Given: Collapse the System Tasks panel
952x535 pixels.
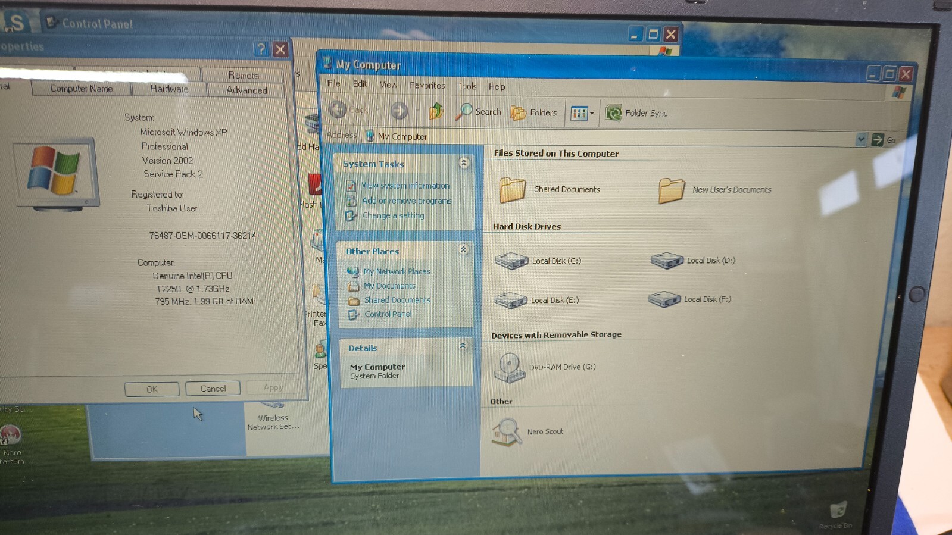Looking at the screenshot, I should 464,162.
